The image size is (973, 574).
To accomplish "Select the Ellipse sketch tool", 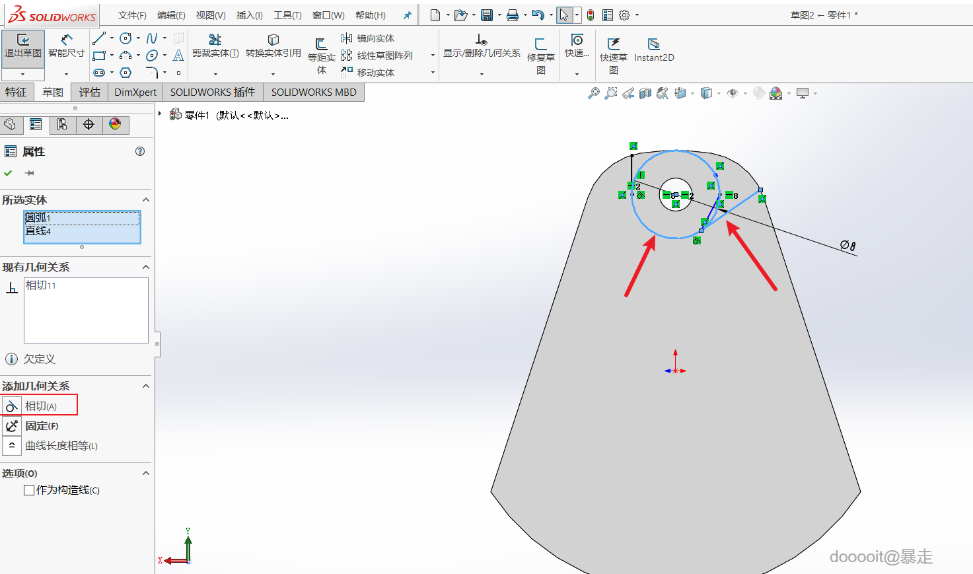I will [152, 55].
